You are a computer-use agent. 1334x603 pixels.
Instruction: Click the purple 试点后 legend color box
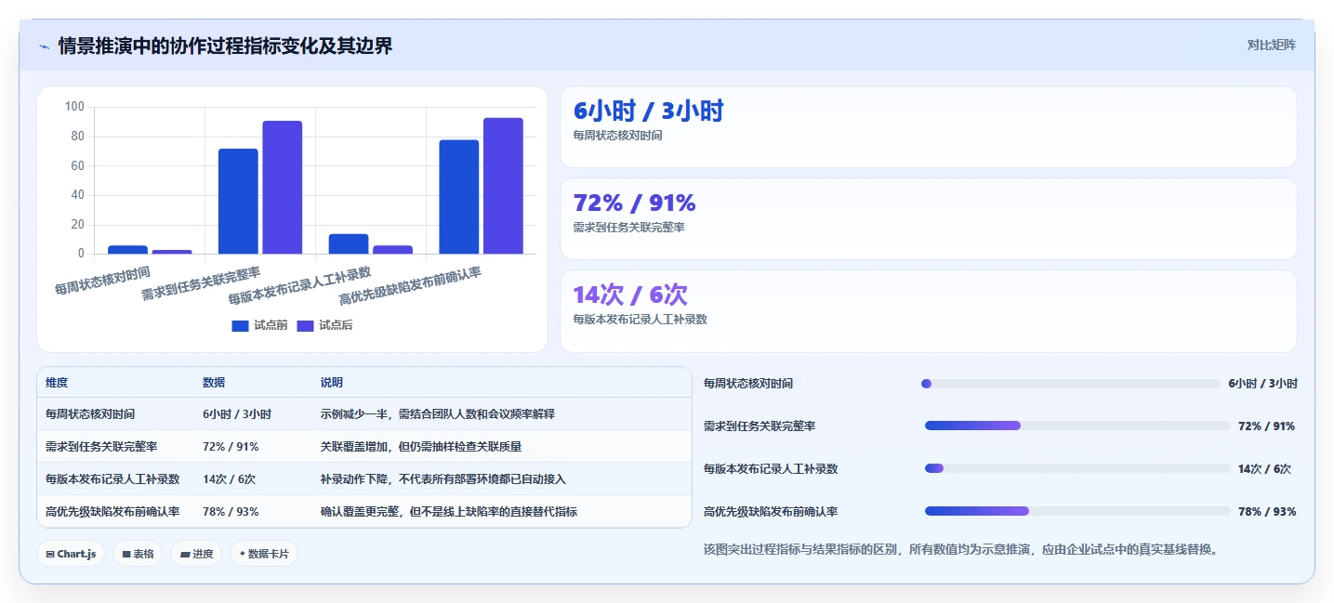305,325
